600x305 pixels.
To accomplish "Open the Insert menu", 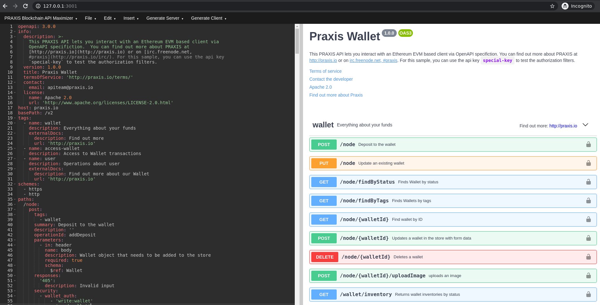I will pyautogui.click(x=131, y=18).
